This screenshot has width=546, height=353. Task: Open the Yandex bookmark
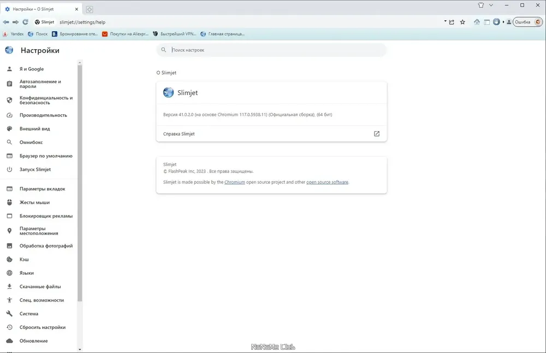pos(13,34)
